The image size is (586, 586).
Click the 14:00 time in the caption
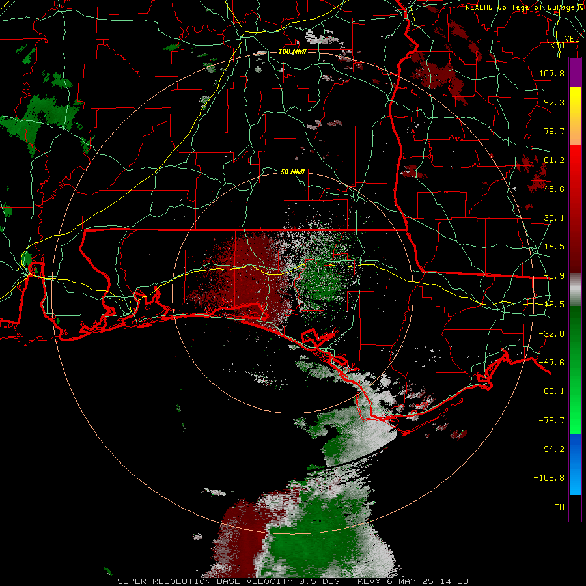pos(455,581)
